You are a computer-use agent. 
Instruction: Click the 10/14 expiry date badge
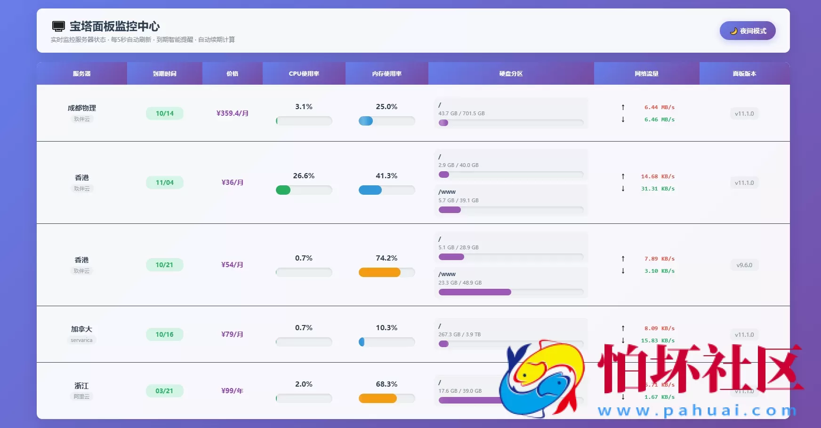(x=164, y=113)
